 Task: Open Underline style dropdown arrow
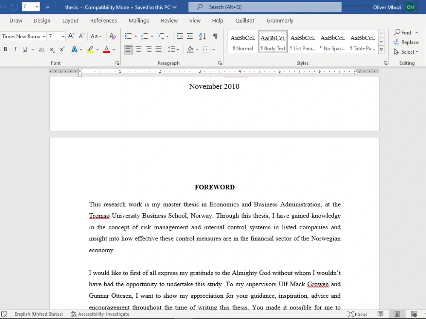(33, 50)
